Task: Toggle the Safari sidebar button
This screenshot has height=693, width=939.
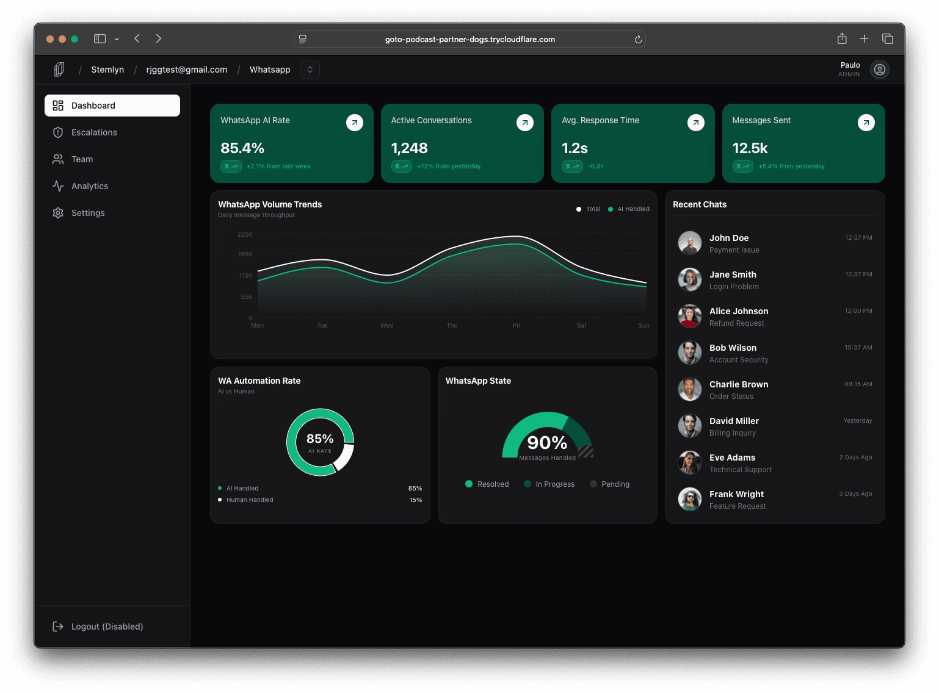Action: 100,39
